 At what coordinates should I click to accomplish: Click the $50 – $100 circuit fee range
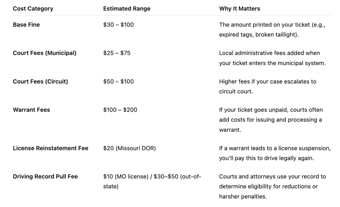tap(119, 81)
